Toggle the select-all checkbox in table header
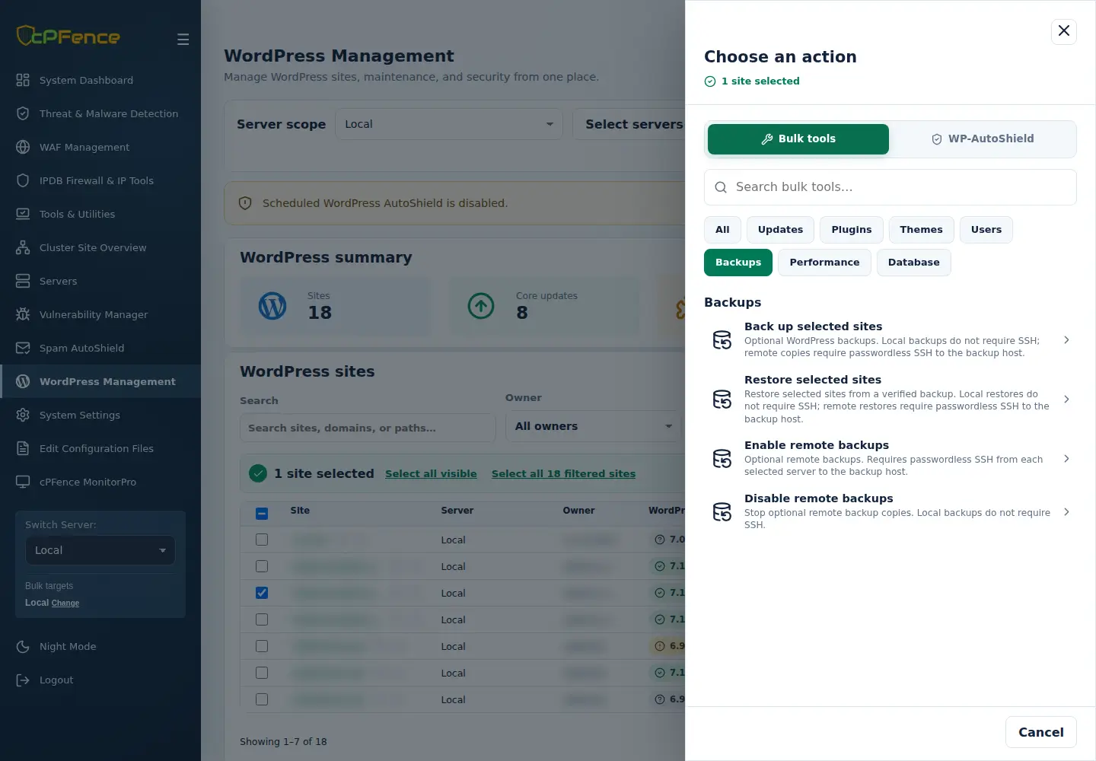This screenshot has height=761, width=1096. coord(262,513)
